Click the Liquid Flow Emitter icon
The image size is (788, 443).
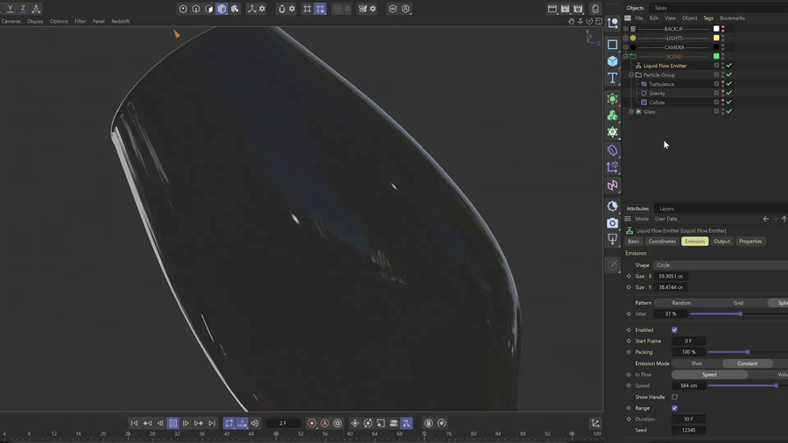638,66
